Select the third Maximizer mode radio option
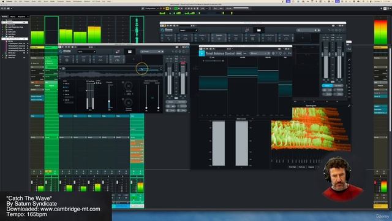Image resolution: width=392 pixels, height=221 pixels. [x=64, y=91]
